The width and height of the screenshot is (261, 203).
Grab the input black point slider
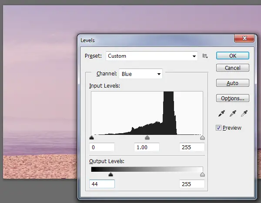click(91, 138)
